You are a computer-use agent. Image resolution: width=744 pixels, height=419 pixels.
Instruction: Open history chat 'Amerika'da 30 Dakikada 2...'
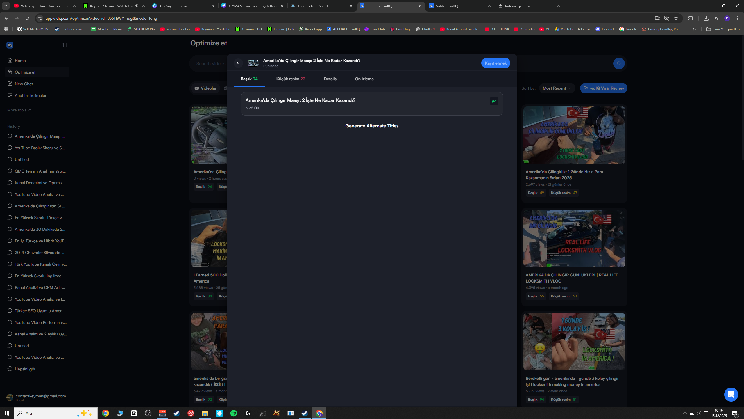click(x=37, y=229)
